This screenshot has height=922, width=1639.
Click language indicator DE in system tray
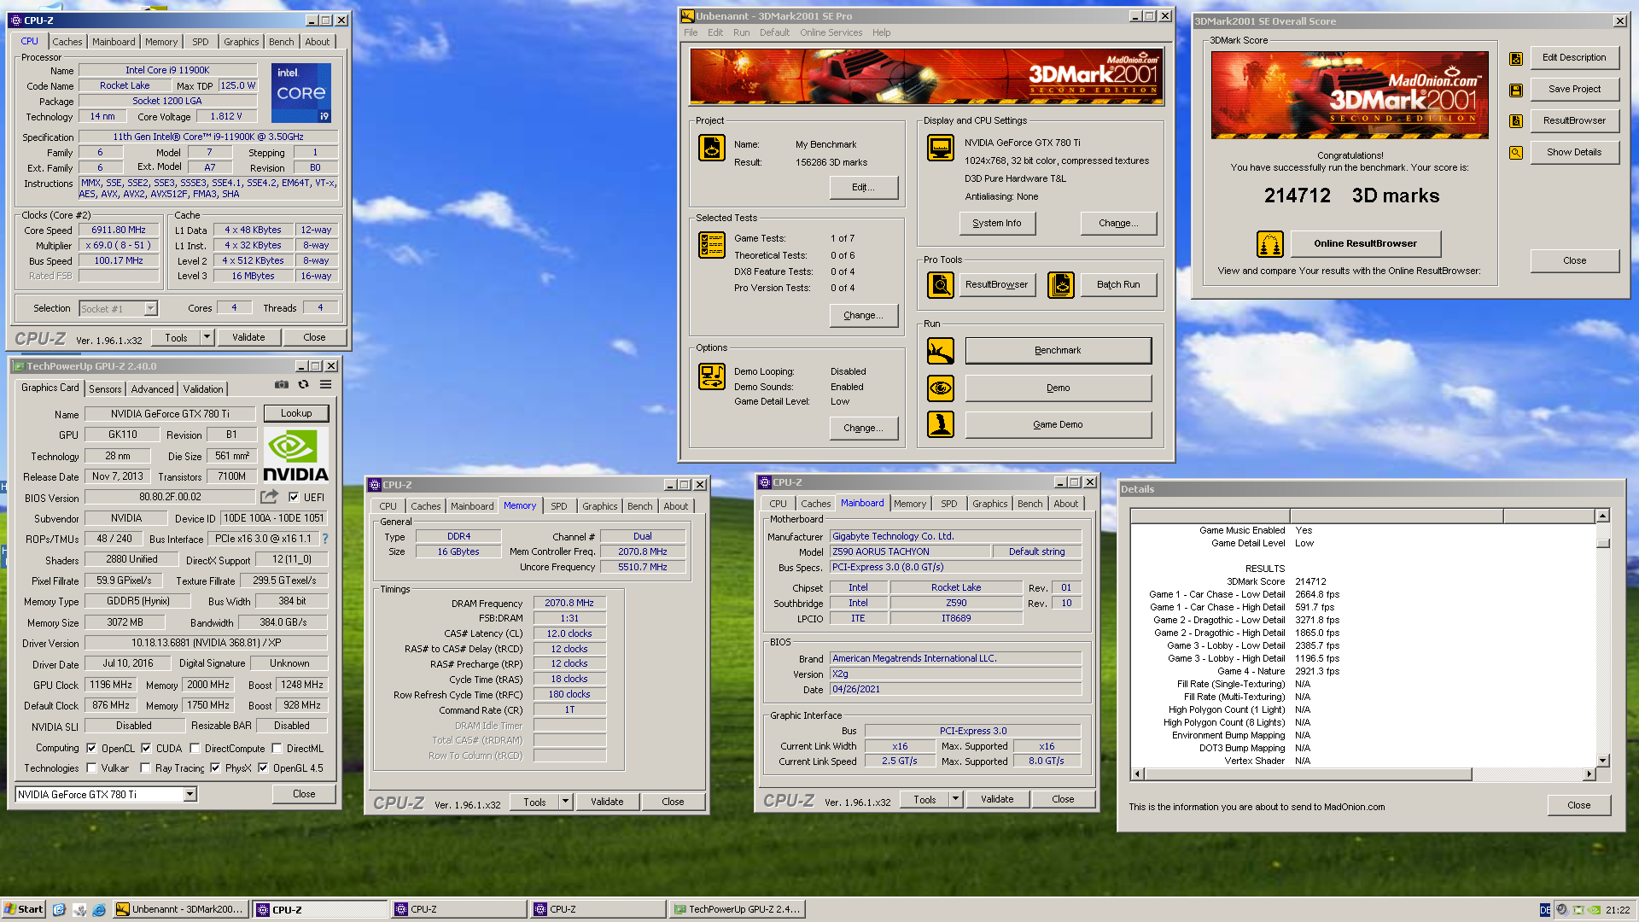[1544, 910]
